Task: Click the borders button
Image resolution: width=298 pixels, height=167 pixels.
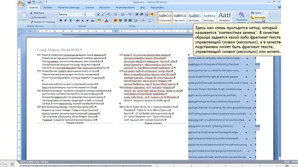Action: [150, 20]
